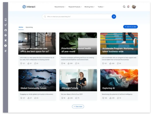Open the 'sf' shortcut in the sidebar

click(6, 25)
